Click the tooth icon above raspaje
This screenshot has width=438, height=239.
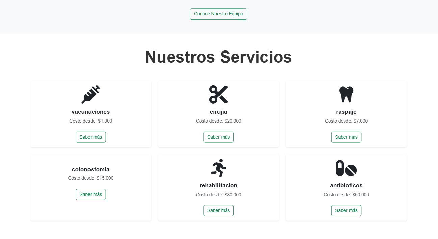346,94
